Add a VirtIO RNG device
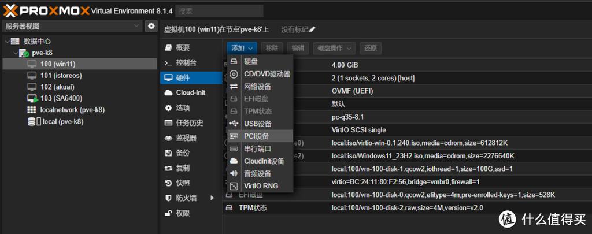The image size is (592, 234). (260, 185)
